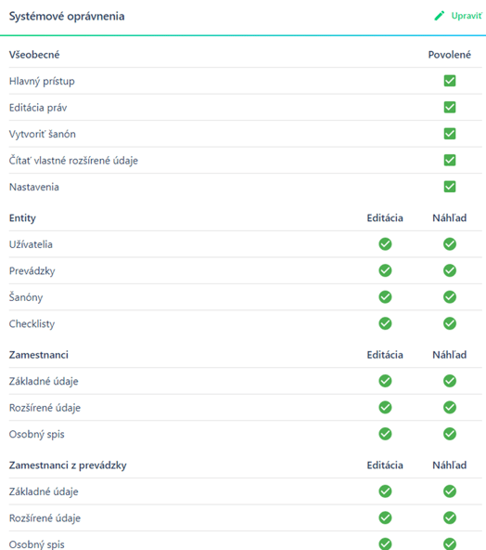
Task: Toggle the Vytvoriť šanón checkbox
Action: pyautogui.click(x=450, y=134)
